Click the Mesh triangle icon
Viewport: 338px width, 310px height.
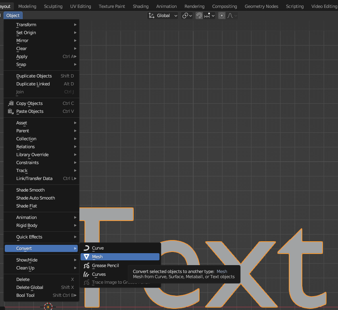coord(86,257)
